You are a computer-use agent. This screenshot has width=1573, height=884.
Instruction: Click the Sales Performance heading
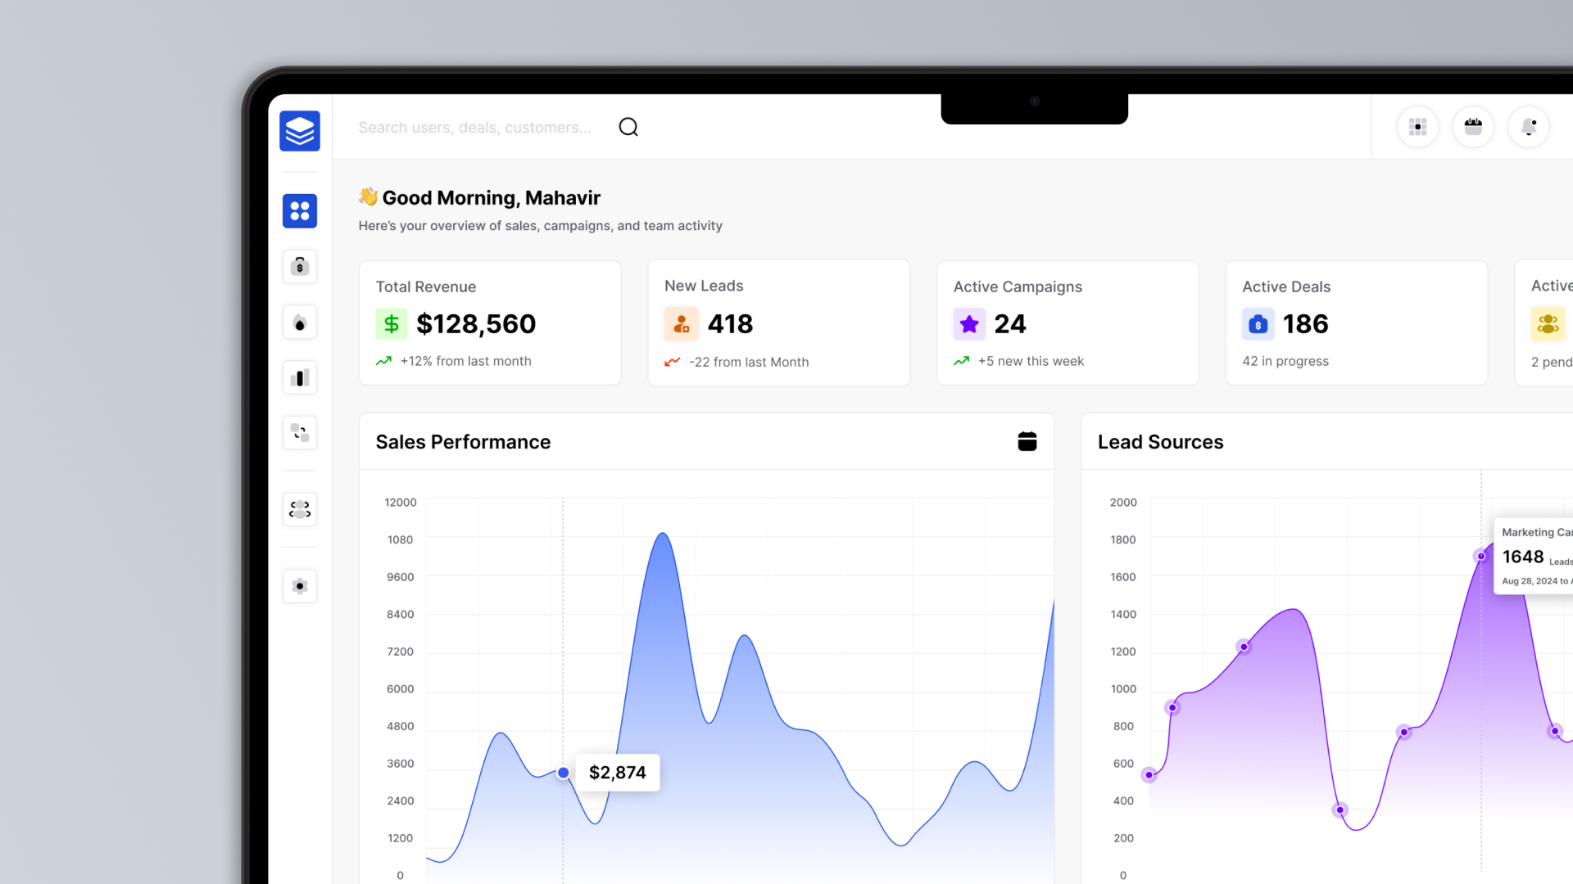click(x=463, y=442)
